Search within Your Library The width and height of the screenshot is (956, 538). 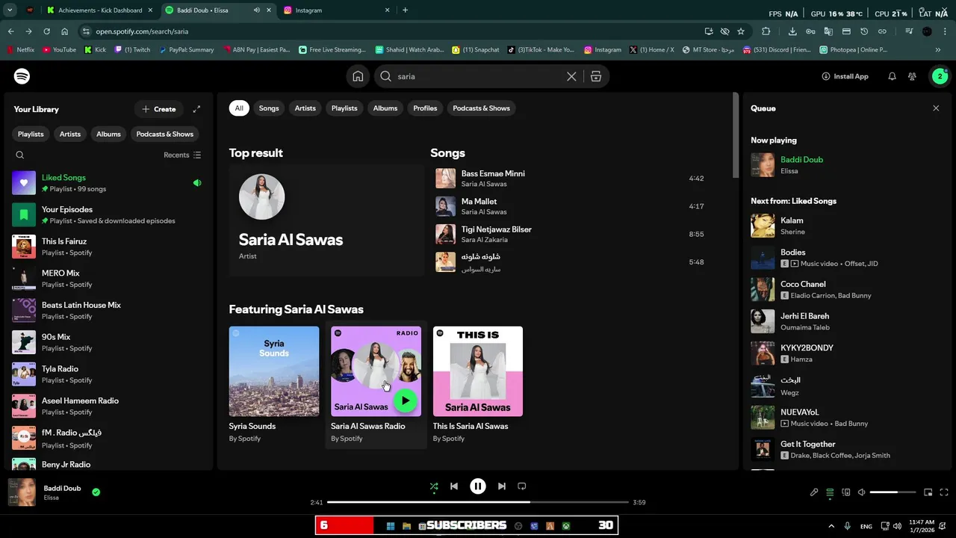[20, 155]
